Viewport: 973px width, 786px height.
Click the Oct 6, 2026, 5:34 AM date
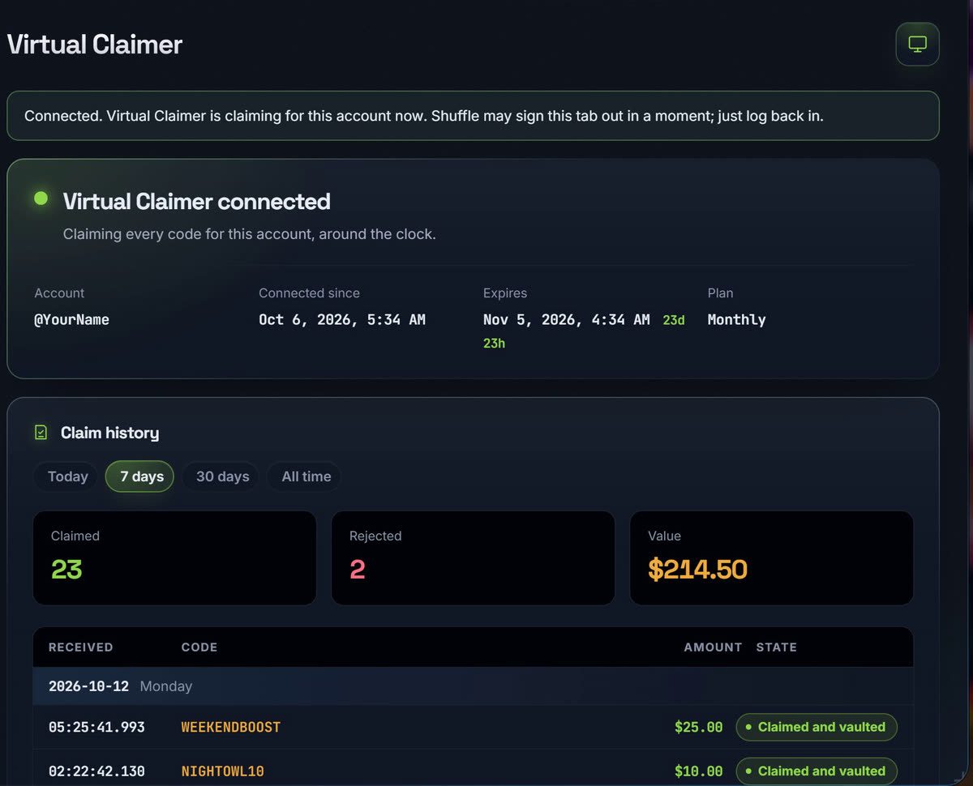(x=341, y=319)
